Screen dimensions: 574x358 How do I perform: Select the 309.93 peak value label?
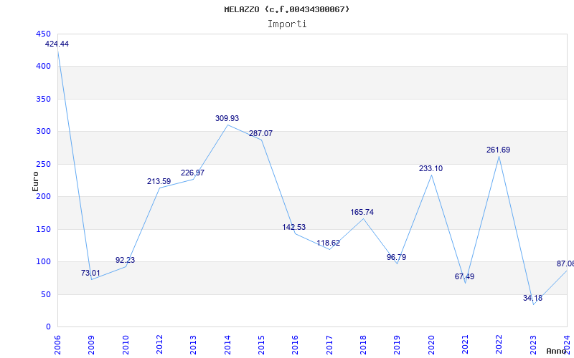click(x=227, y=118)
